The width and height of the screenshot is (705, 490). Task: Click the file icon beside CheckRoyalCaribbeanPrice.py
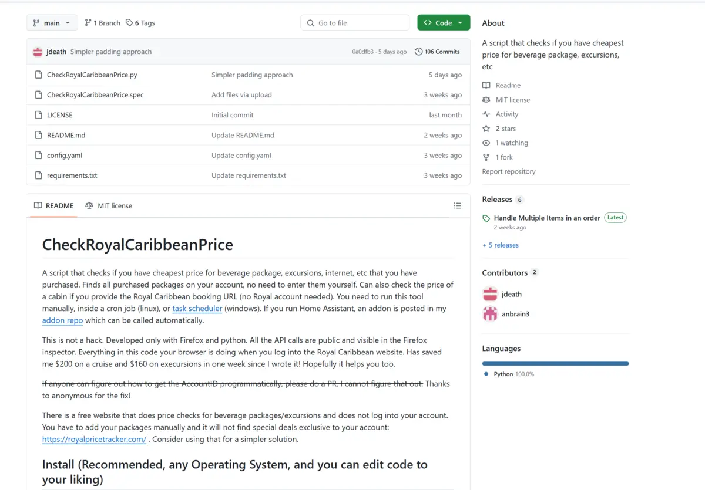pos(38,75)
